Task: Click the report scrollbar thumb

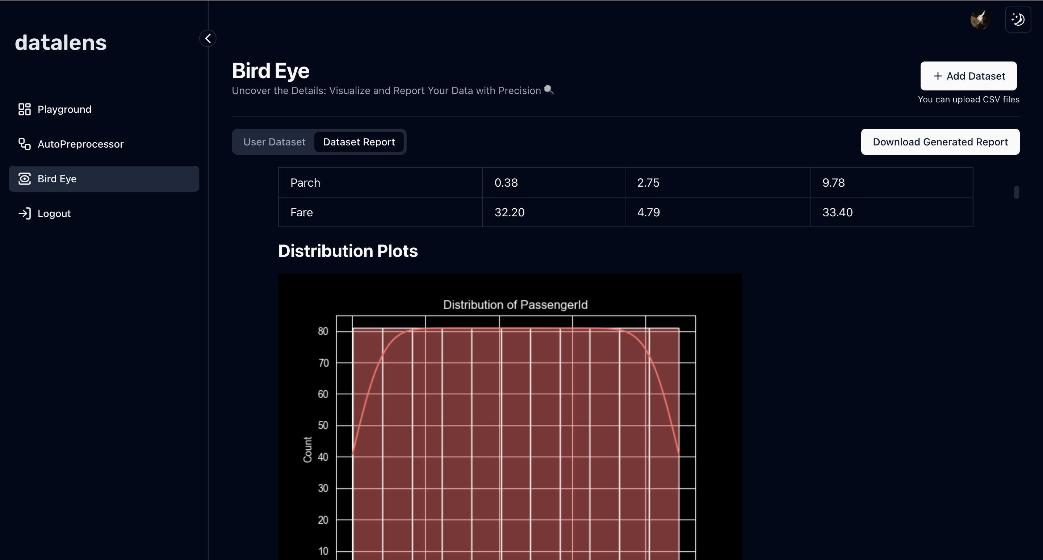Action: (1016, 192)
